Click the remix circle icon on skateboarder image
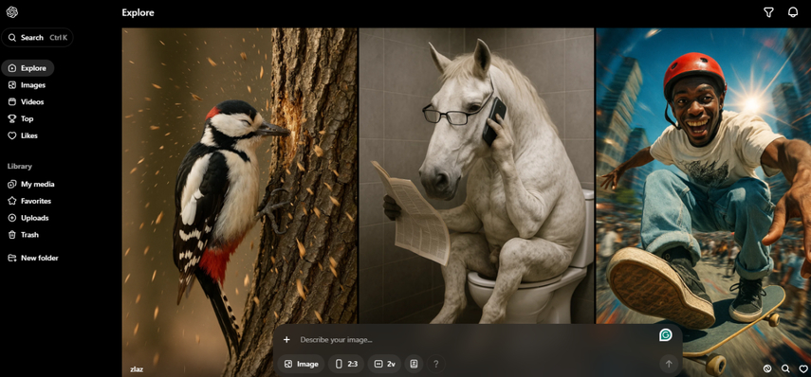The width and height of the screenshot is (811, 377). coord(767,368)
